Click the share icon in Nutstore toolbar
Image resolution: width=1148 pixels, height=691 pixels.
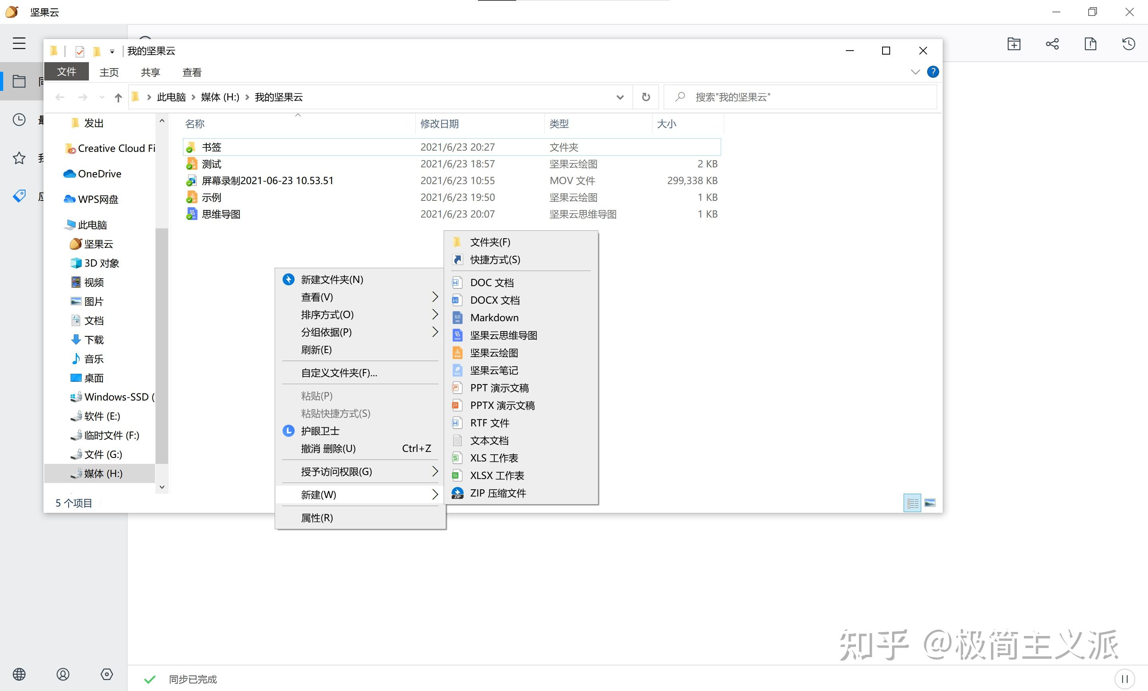[1052, 44]
